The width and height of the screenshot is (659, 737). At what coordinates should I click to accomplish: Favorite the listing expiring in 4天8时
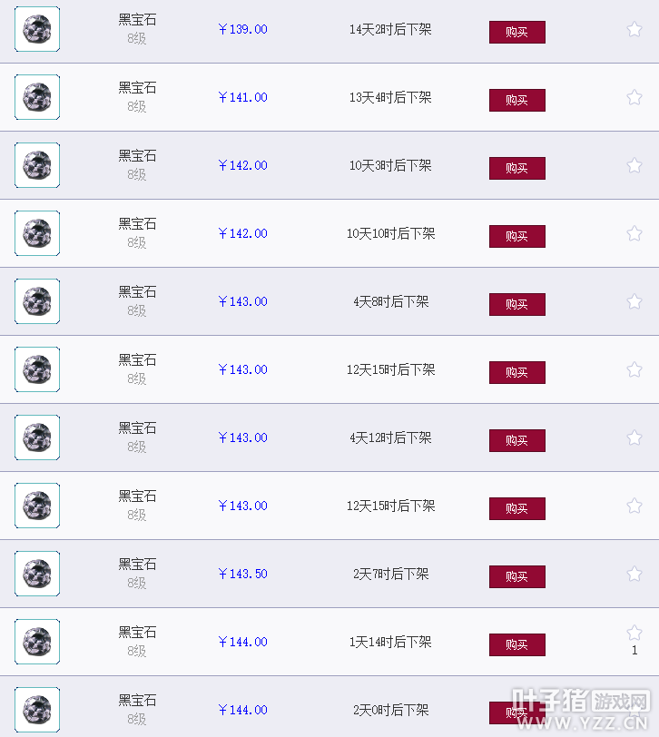pos(634,301)
